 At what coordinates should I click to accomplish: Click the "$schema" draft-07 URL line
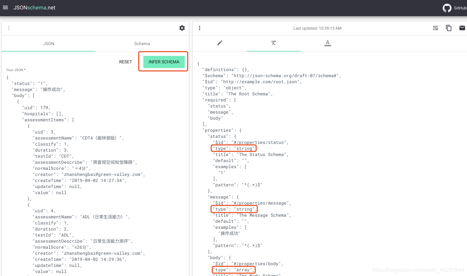tap(272, 76)
